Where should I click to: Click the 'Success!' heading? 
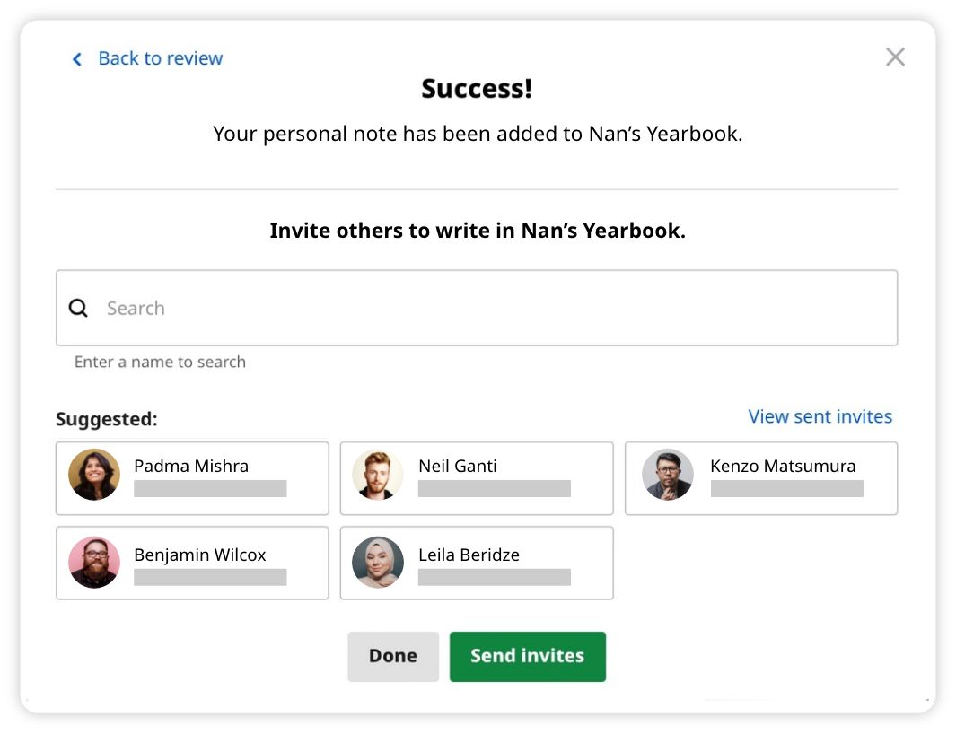click(477, 89)
